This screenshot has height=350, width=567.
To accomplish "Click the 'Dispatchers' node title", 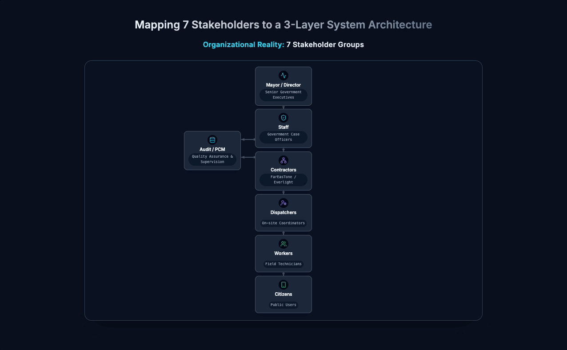I will (x=283, y=212).
